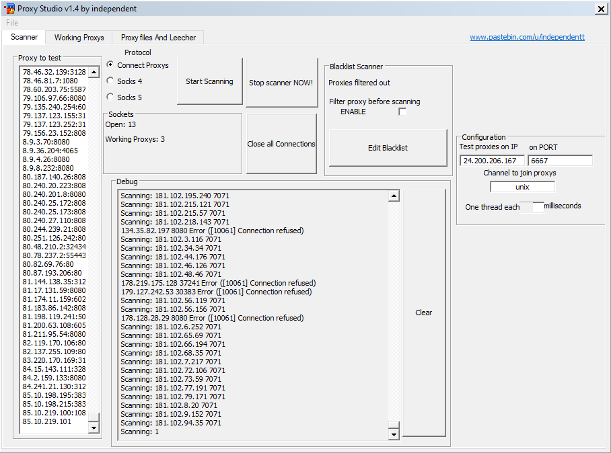Image resolution: width=611 pixels, height=453 pixels.
Task: Click the Start Scanning button
Action: coord(210,81)
